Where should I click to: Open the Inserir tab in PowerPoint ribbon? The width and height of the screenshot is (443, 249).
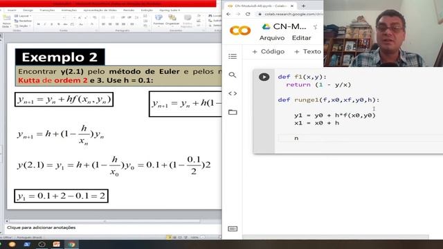tap(12, 10)
